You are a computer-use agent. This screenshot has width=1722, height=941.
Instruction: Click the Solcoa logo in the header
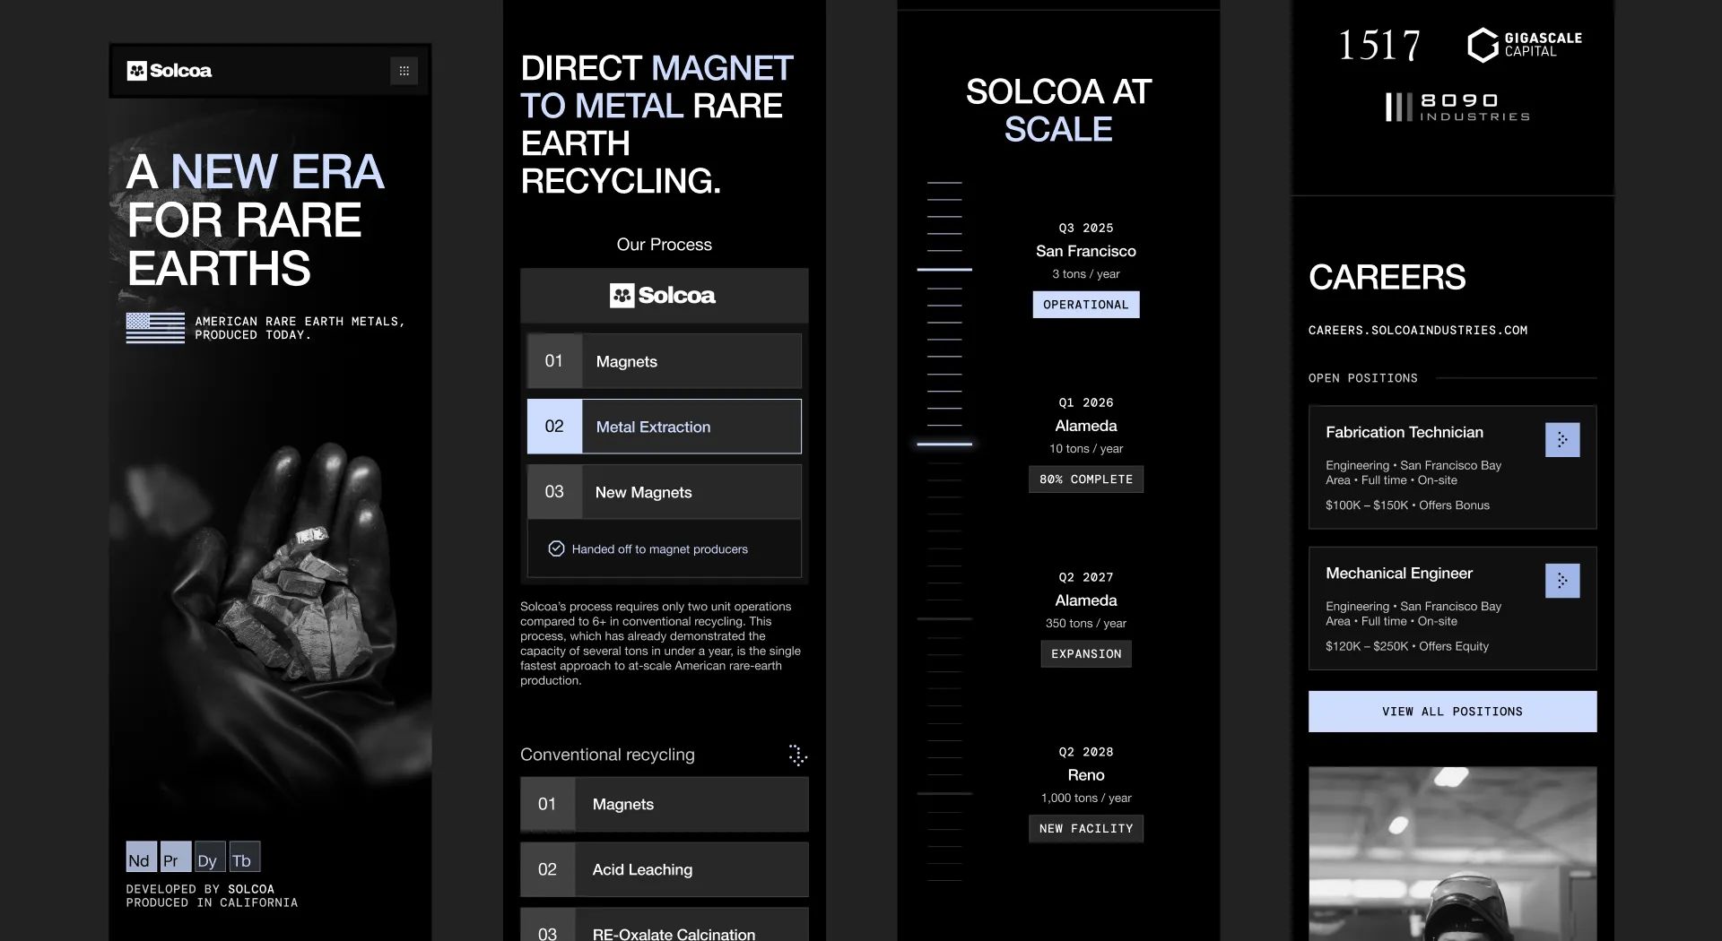(170, 71)
